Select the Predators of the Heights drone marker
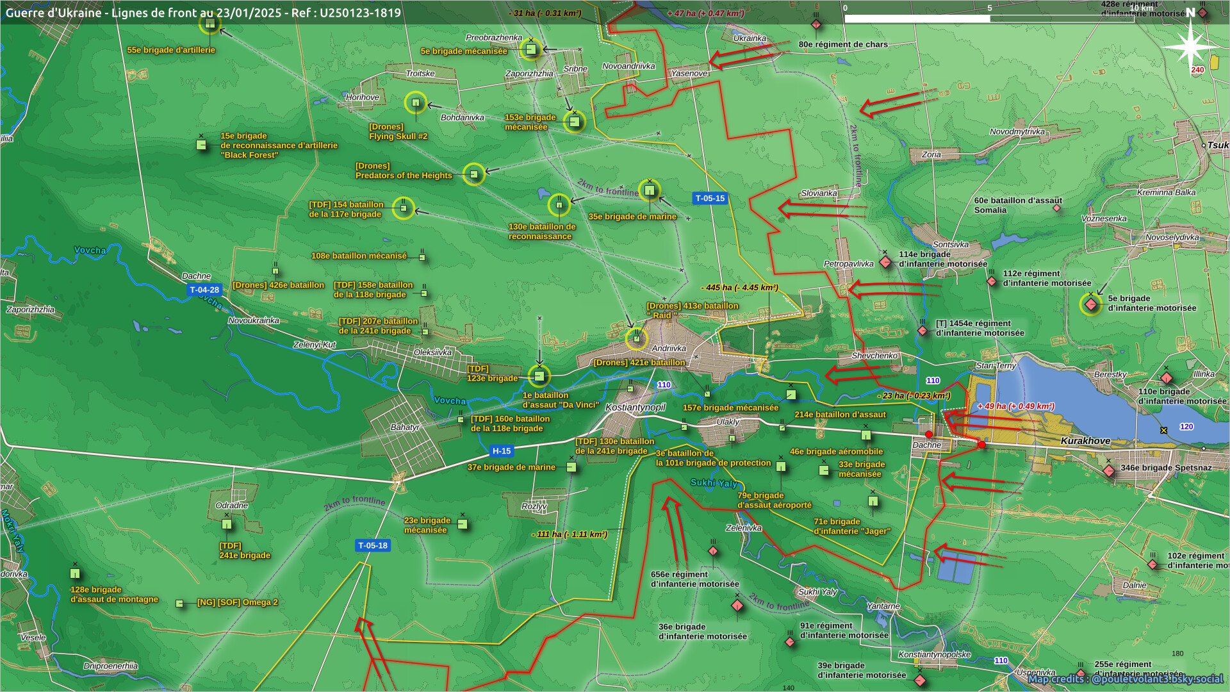This screenshot has width=1230, height=692. coord(474,174)
